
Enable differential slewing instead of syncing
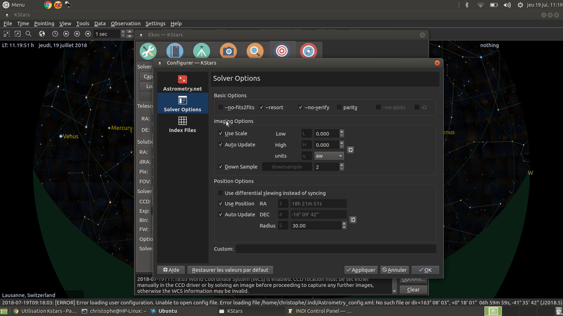221,193
